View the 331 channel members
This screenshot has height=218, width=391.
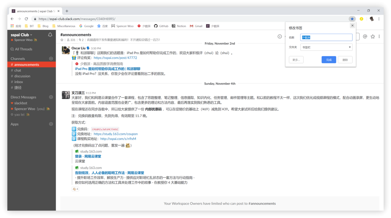tap(71, 40)
